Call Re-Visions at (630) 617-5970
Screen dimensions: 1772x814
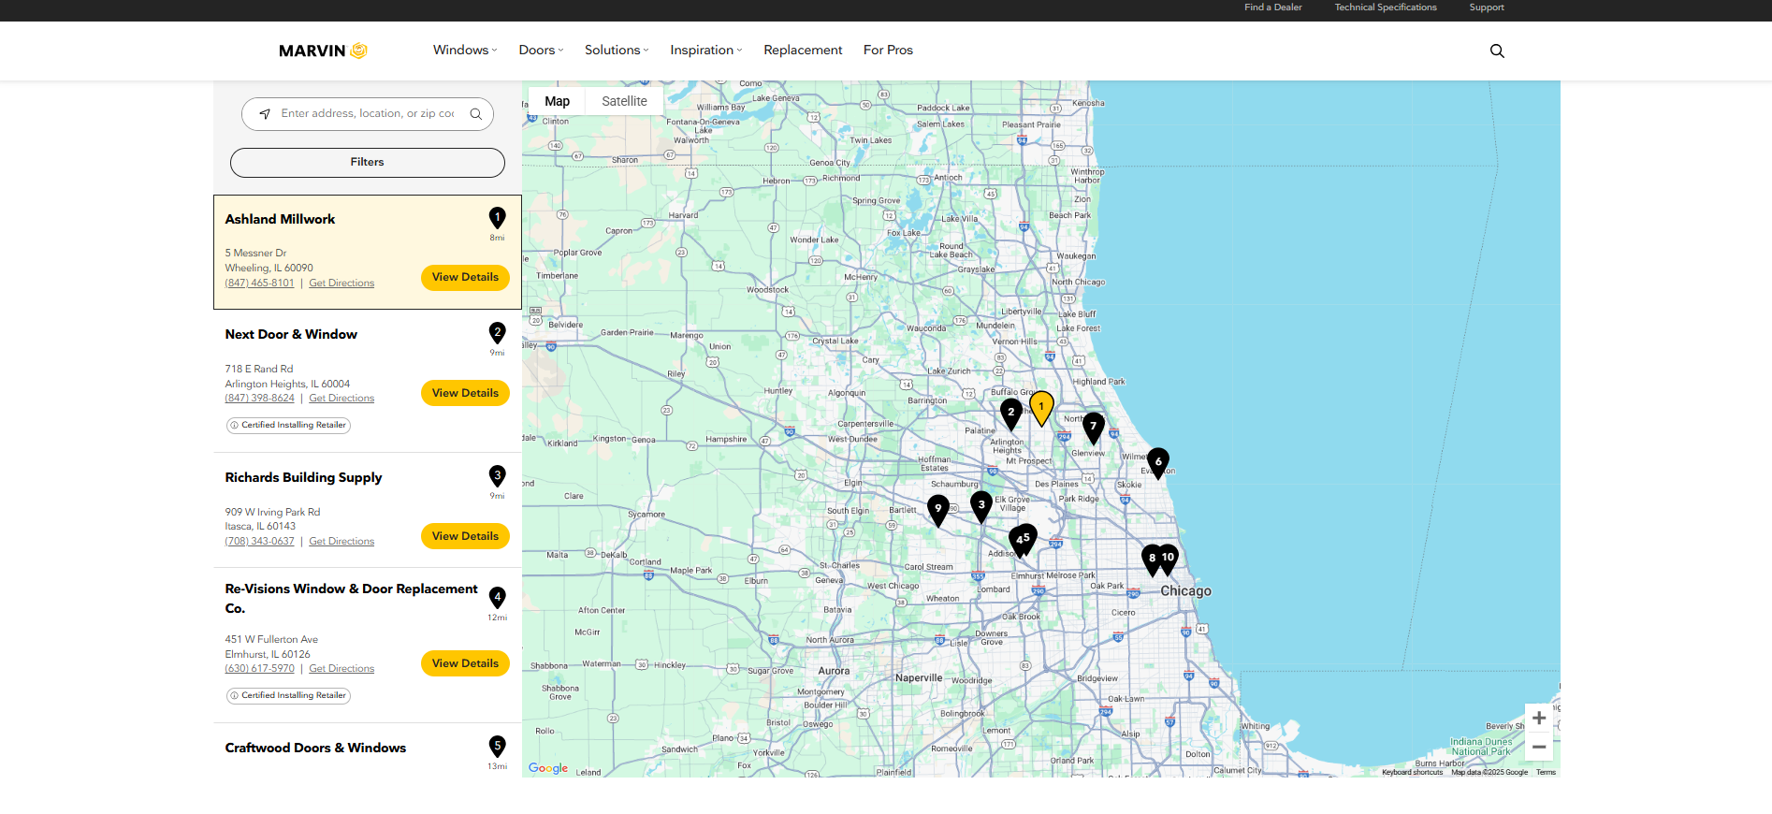coord(259,669)
